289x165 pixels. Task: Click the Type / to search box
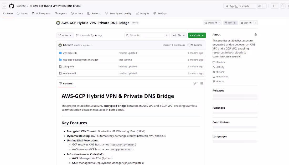click(x=240, y=6)
